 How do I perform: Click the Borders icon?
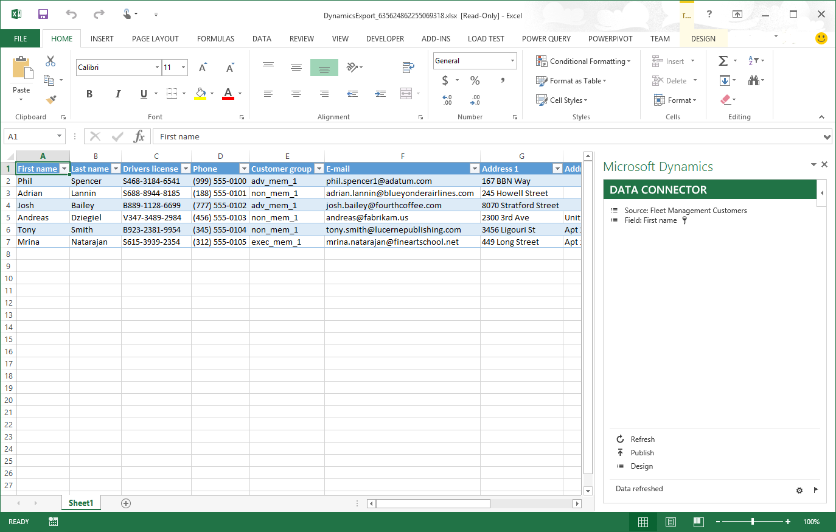(172, 93)
